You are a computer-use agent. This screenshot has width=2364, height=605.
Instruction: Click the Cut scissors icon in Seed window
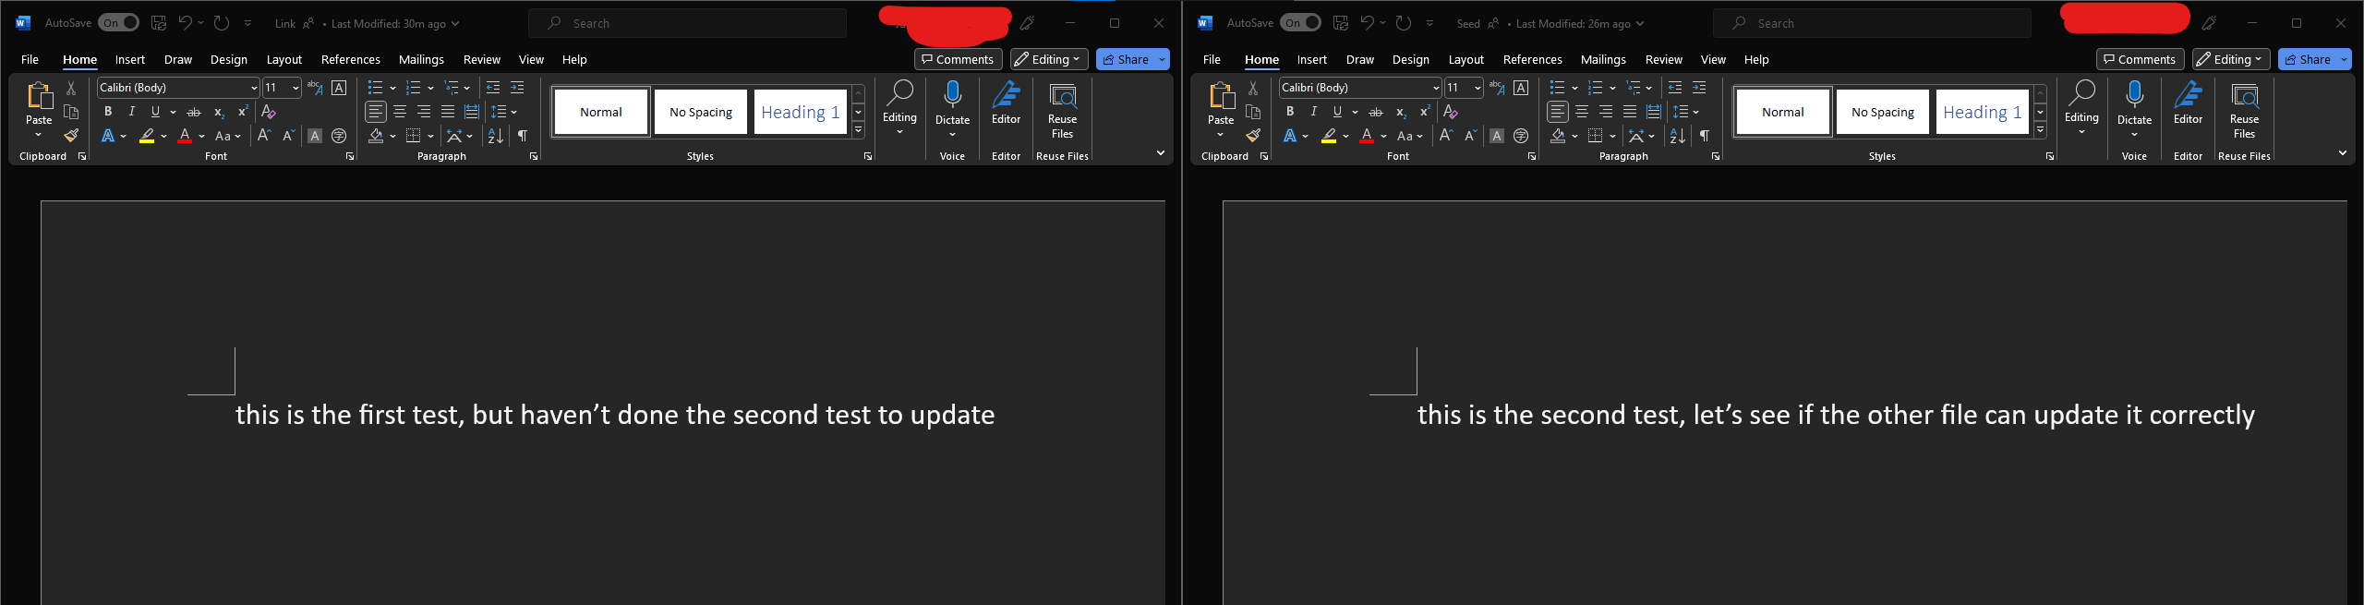click(1253, 88)
